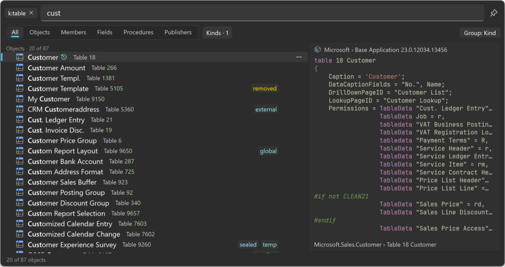Screen dimensions: 505x267
Task: Click the history icon beside Customer
Action: 64,57
